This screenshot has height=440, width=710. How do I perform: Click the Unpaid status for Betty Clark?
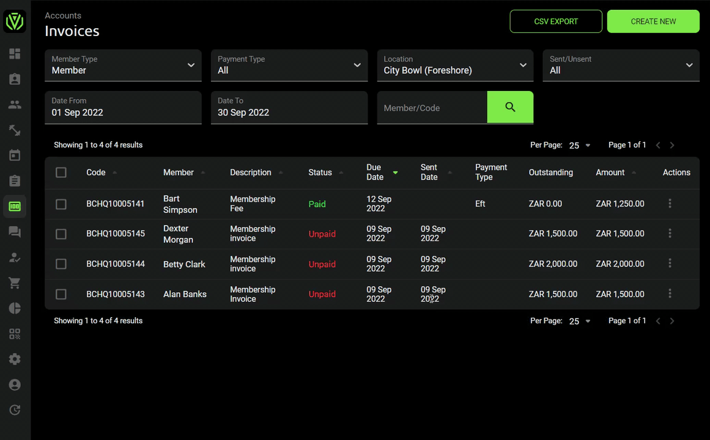coord(322,265)
